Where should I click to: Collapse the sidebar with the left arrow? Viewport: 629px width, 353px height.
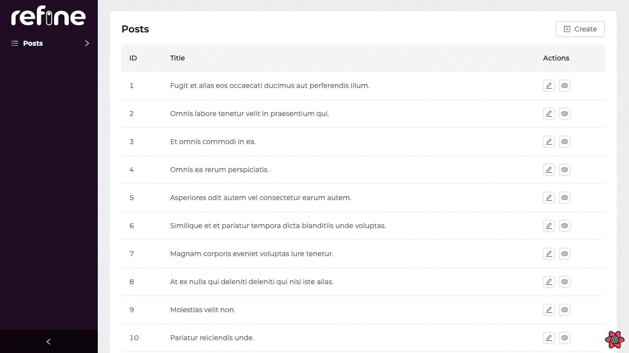[x=48, y=341]
